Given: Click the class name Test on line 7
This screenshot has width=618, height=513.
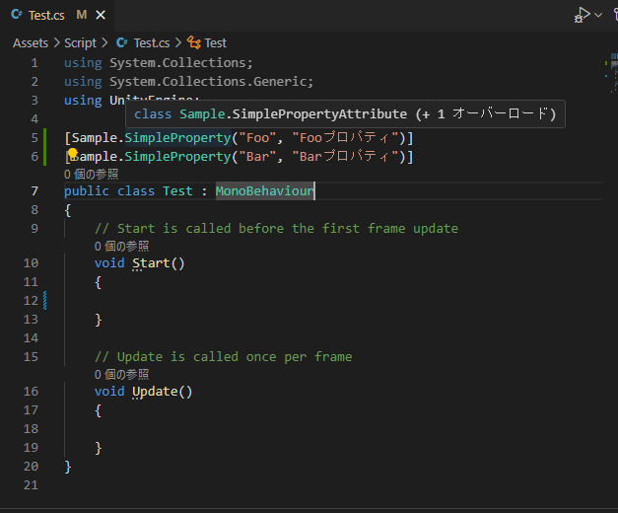Looking at the screenshot, I should [177, 191].
